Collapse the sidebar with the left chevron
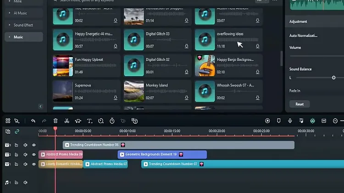This screenshot has width=344, height=193. coord(40,106)
